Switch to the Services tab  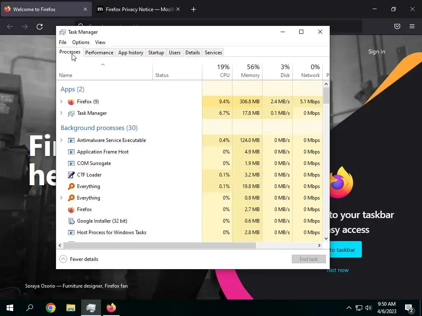pyautogui.click(x=213, y=53)
